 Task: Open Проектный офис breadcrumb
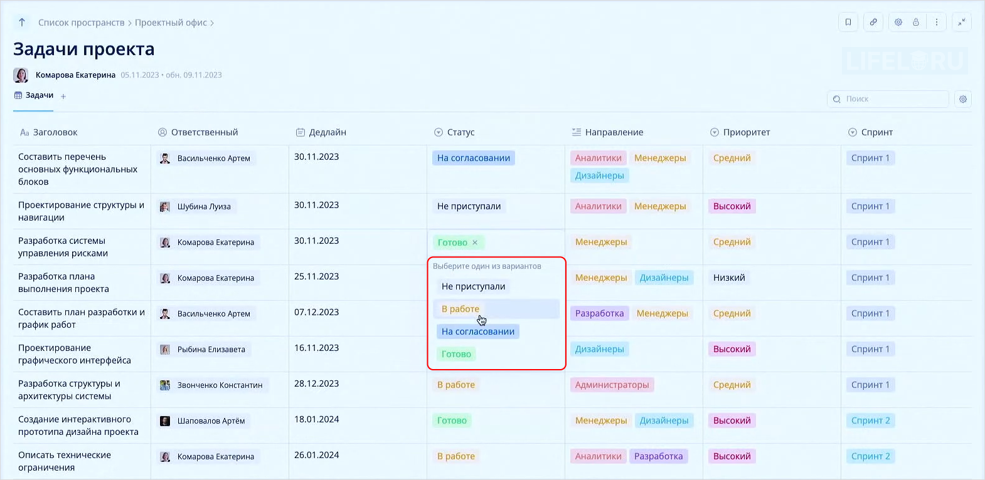click(x=171, y=23)
